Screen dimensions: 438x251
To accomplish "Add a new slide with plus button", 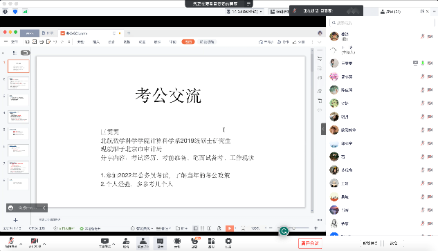I will [x=16, y=220].
